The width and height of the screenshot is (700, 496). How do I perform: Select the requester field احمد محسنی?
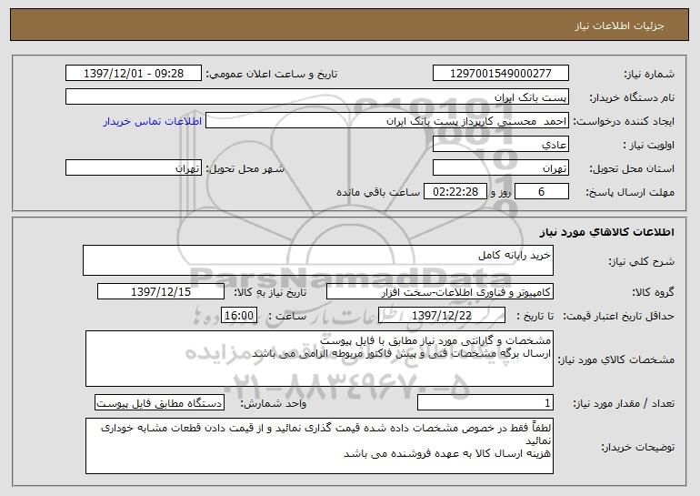[x=387, y=120]
